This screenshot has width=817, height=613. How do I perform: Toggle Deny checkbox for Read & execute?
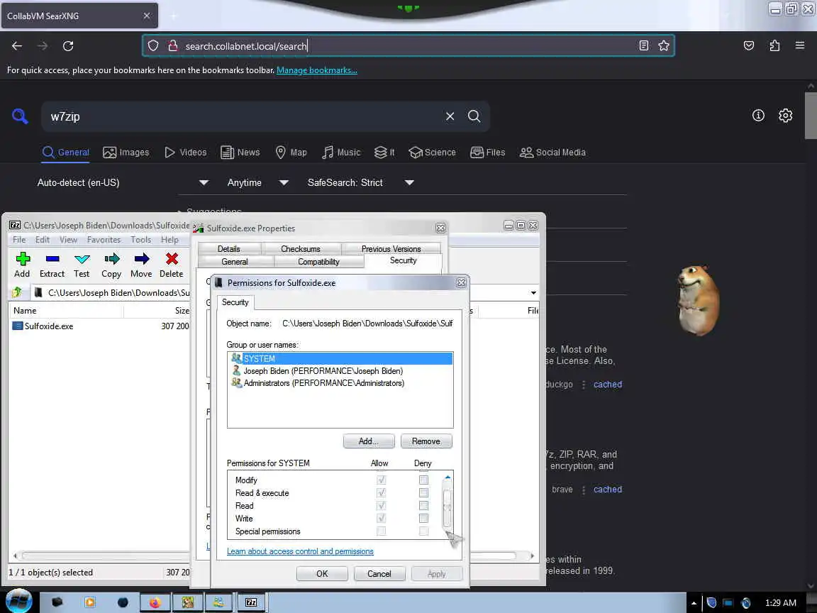(x=423, y=492)
